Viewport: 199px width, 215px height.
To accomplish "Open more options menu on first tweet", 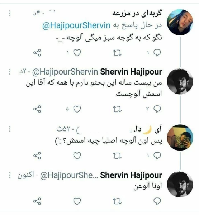I will pos(10,13).
